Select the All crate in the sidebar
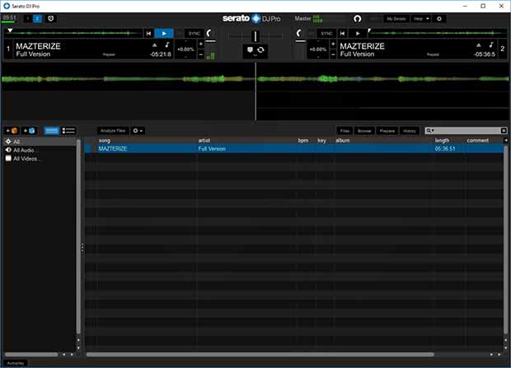511x368 pixels. (40, 142)
